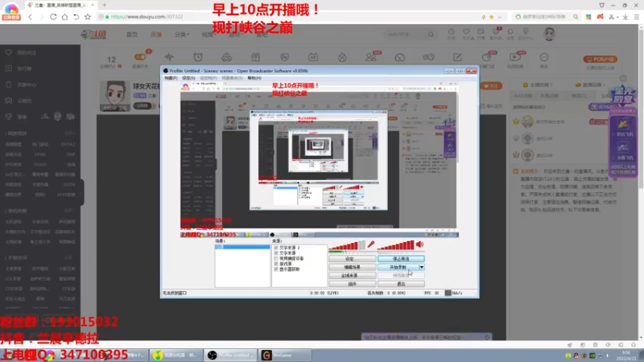Open 帮助(H) menu in OBS menu bar
Viewport: 644px width, 362px height.
tap(254, 78)
